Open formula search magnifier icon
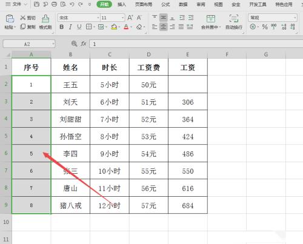 (74, 44)
